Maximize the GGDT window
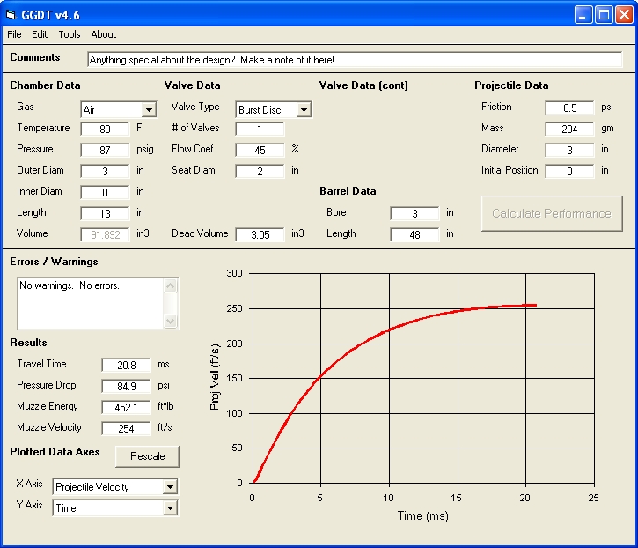Screen dimensions: 638x548 pos(605,14)
